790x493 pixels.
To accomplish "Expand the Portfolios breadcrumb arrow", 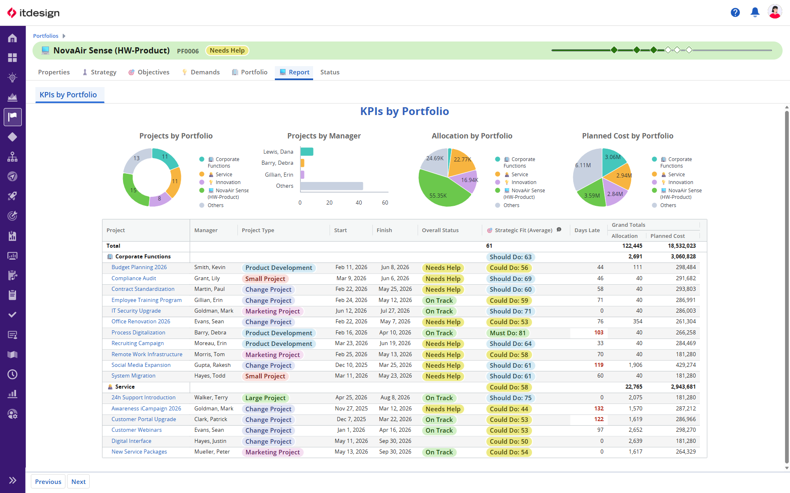I will [x=64, y=36].
